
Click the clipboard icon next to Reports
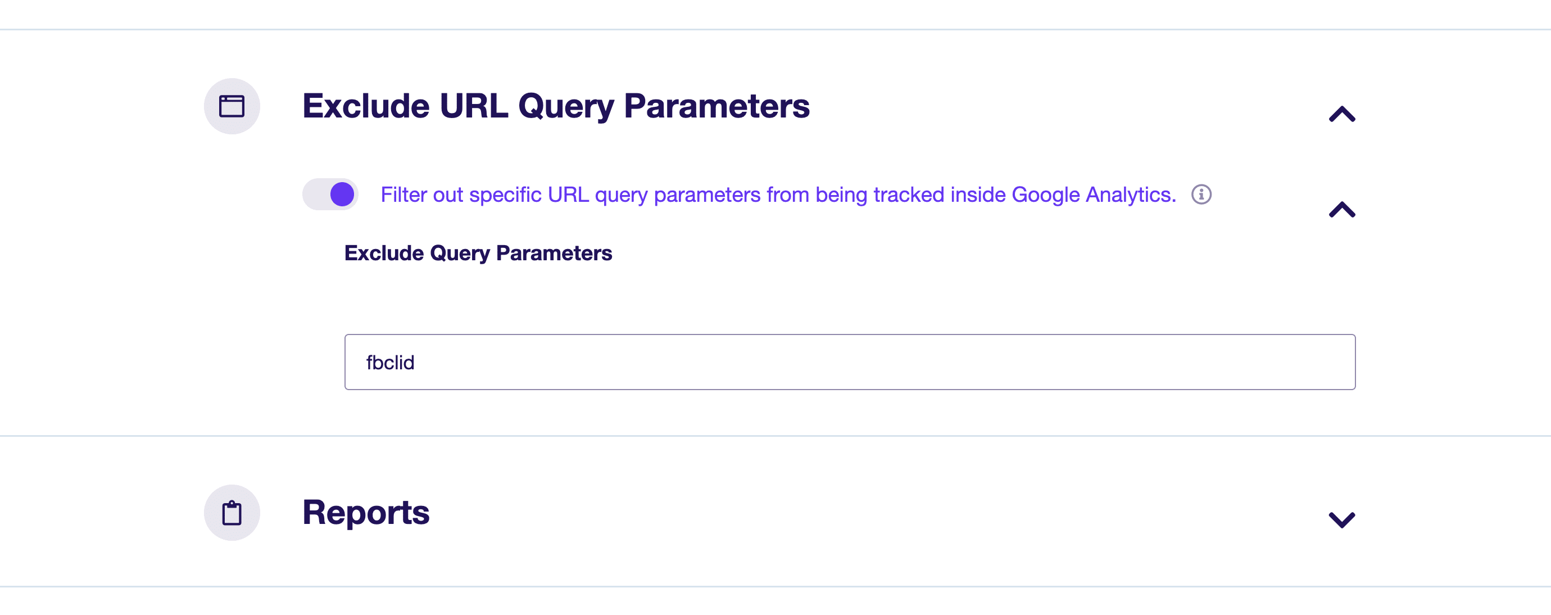coord(232,513)
